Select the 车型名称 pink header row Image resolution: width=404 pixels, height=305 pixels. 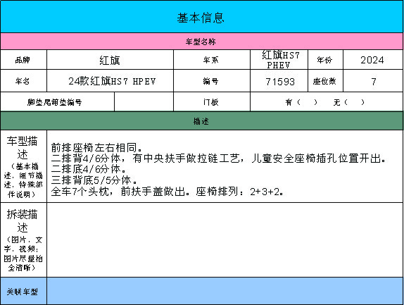point(202,42)
